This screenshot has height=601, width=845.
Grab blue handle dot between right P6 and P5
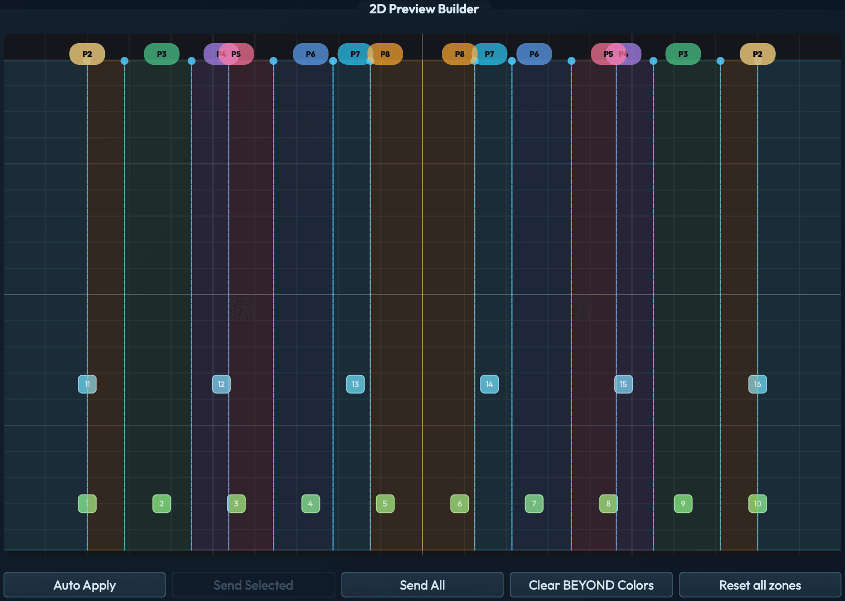pos(572,61)
